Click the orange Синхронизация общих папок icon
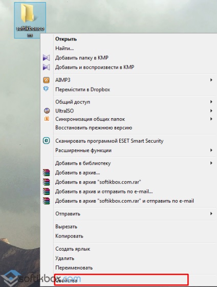217x287 pixels. [47, 119]
